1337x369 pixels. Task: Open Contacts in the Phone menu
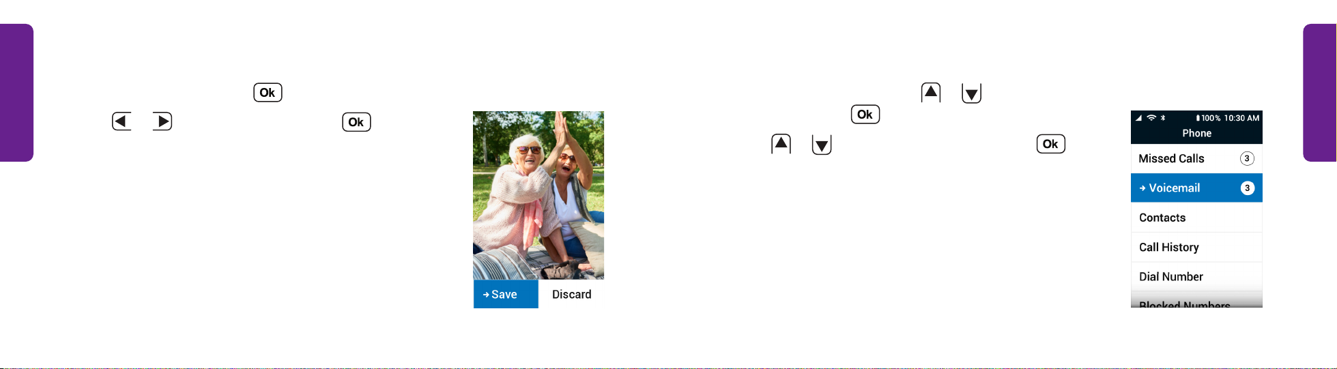[x=1196, y=218]
